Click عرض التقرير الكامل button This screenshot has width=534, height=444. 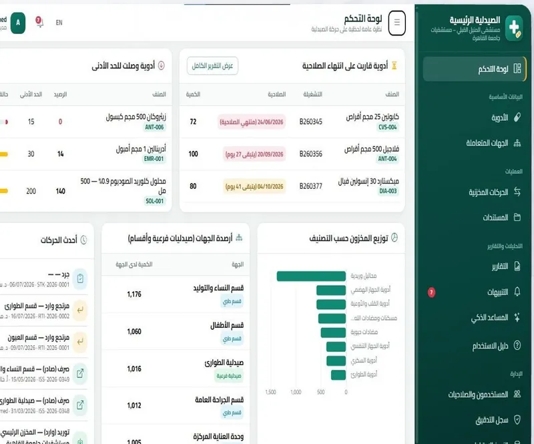pos(212,65)
